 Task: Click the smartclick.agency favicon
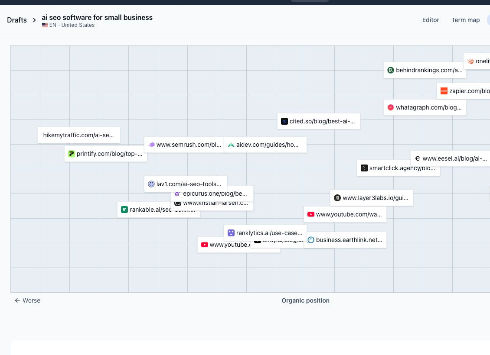tap(364, 168)
